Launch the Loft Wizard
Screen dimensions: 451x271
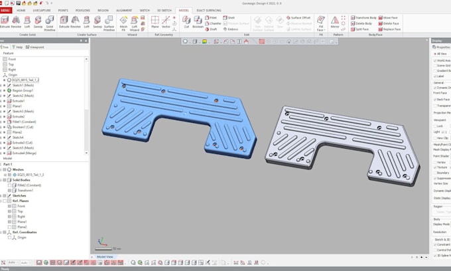click(x=135, y=23)
